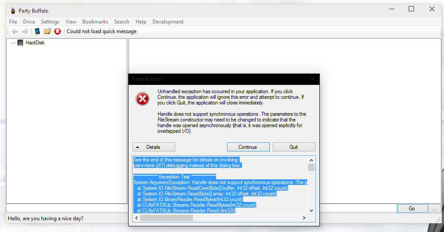This screenshot has width=444, height=232.
Task: Click the forward arrow toolbar icon
Action: pos(25,31)
